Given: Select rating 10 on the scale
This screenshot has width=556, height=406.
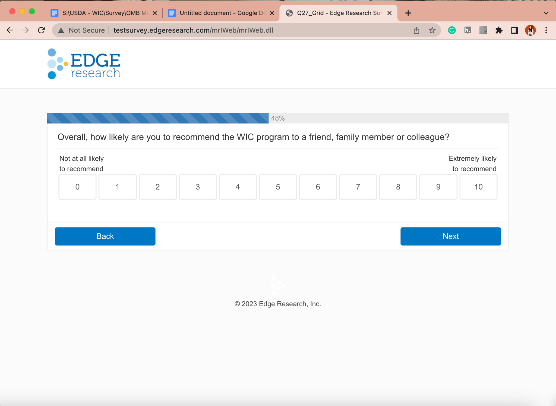Looking at the screenshot, I should 478,187.
